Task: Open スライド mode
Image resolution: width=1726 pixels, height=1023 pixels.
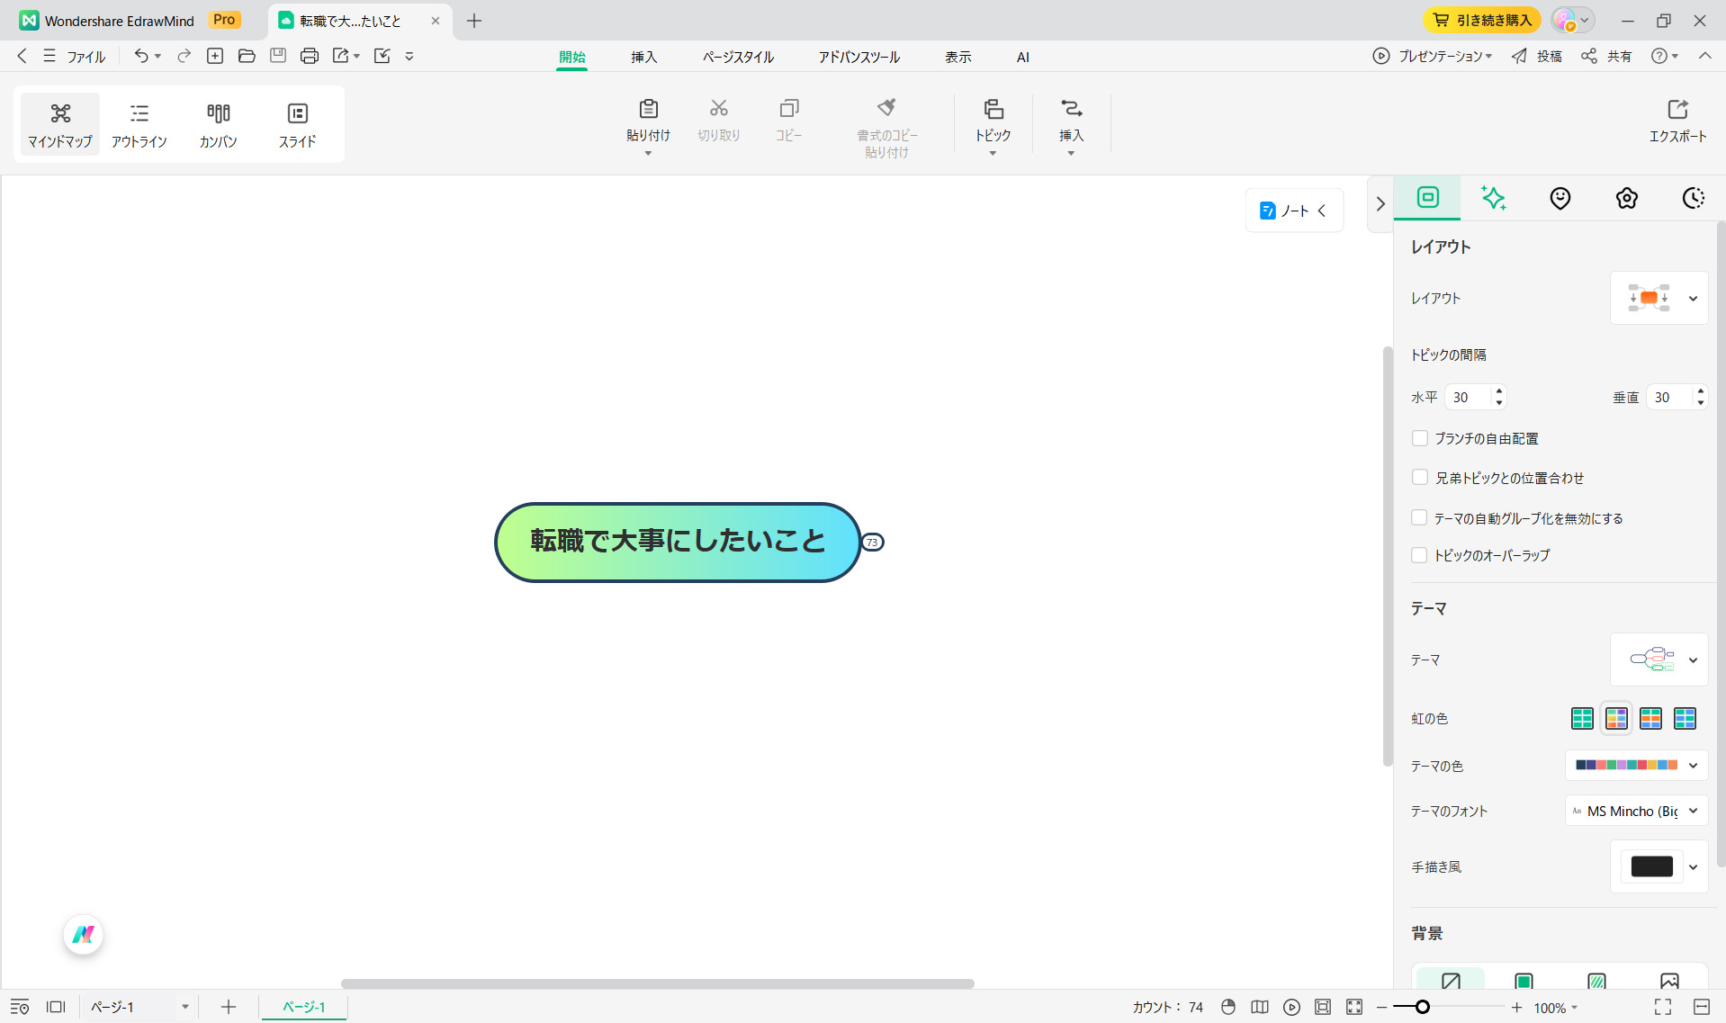Action: click(297, 123)
